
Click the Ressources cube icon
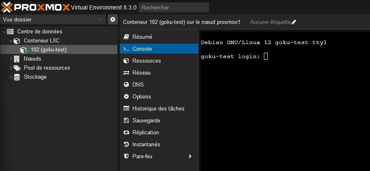(126, 61)
